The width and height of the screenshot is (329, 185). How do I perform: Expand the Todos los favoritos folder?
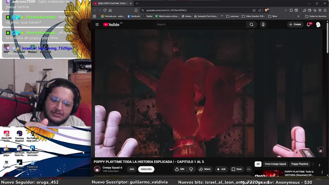(316, 16)
